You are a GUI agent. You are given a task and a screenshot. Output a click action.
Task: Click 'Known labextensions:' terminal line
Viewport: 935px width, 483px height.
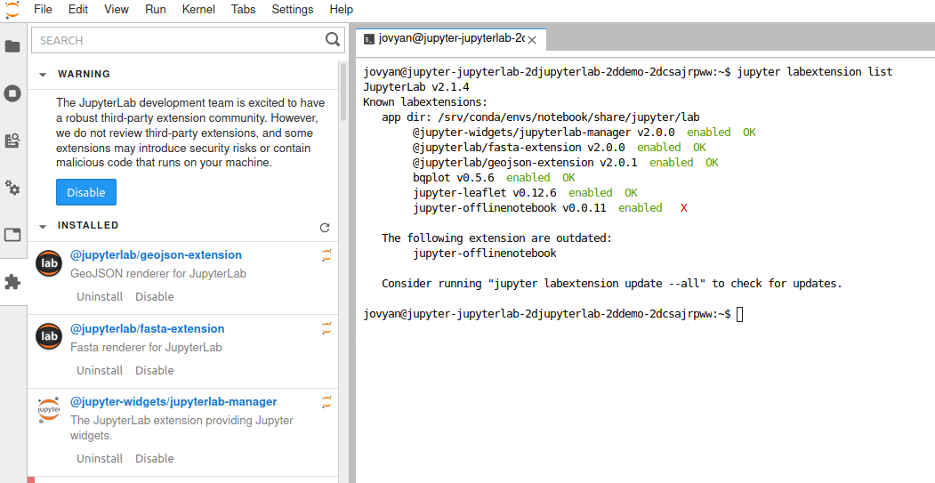coord(425,102)
